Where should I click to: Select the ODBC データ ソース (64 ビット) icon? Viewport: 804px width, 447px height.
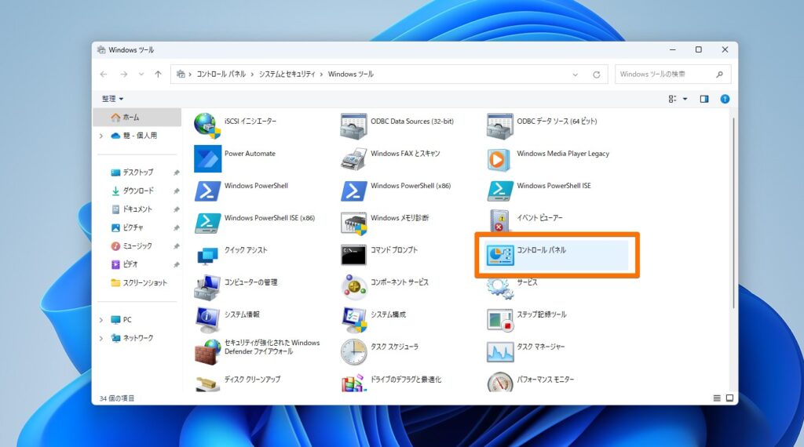click(x=500, y=126)
